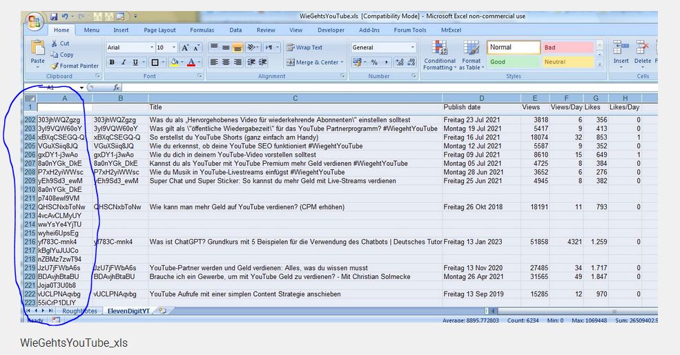Image resolution: width=680 pixels, height=355 pixels.
Task: Switch to the Data tab
Action: (x=235, y=30)
